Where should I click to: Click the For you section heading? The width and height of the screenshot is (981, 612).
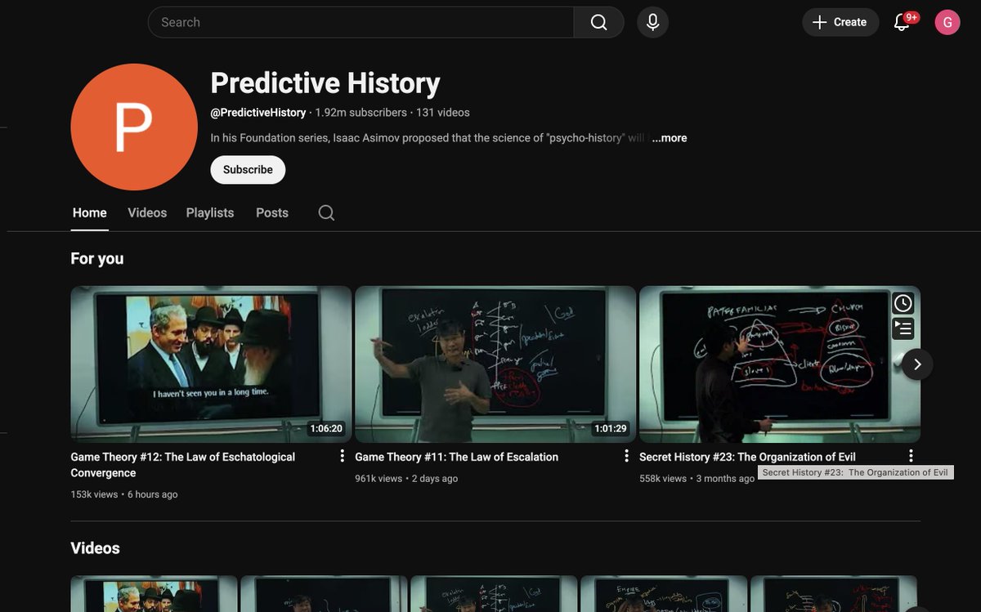coord(97,258)
